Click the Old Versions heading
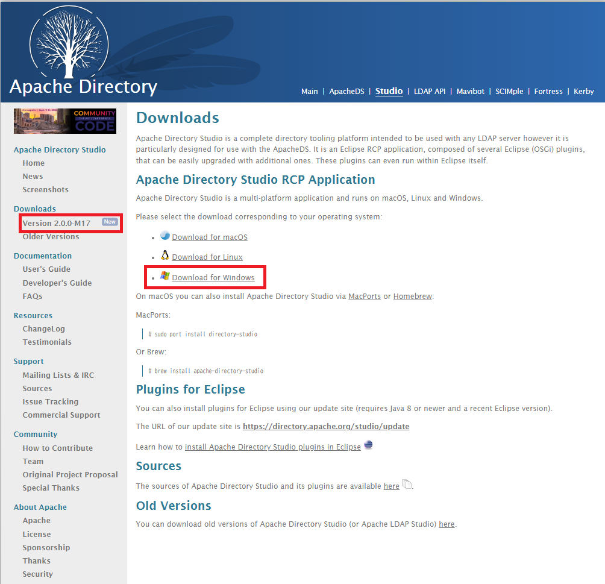Image resolution: width=605 pixels, height=584 pixels. tap(174, 506)
